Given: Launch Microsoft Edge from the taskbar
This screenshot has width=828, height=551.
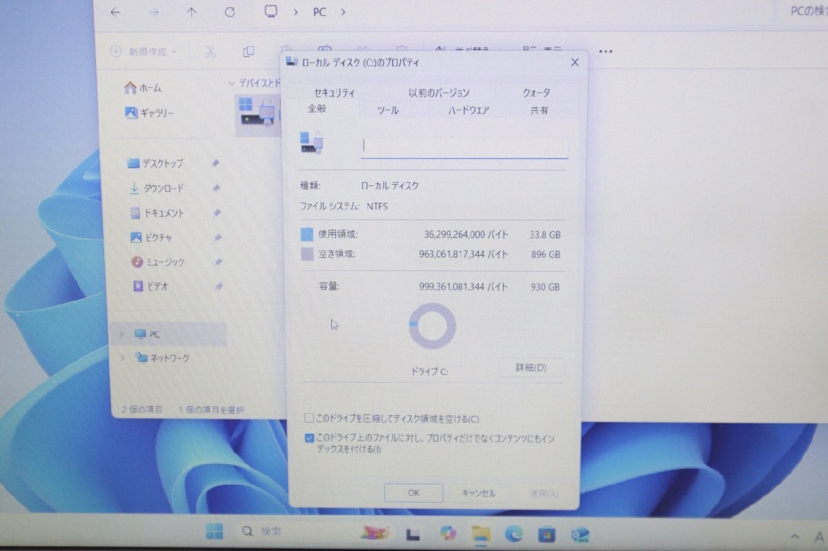Looking at the screenshot, I should [514, 533].
